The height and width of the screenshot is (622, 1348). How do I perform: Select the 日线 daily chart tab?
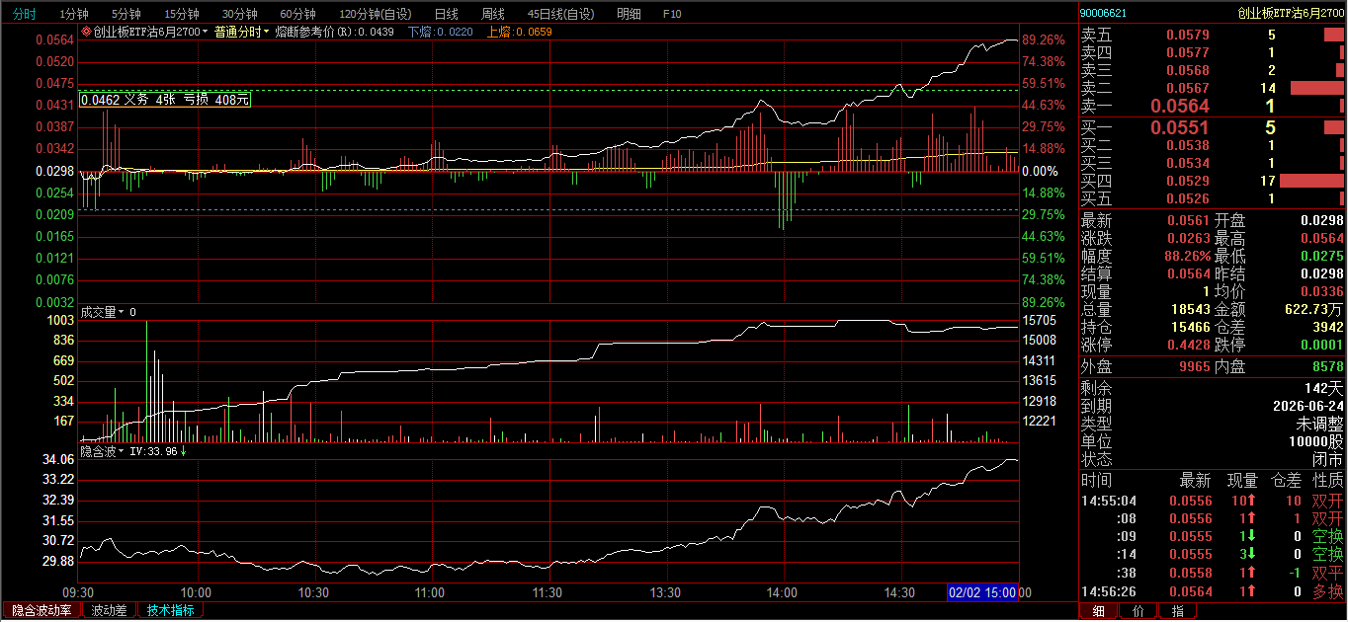pyautogui.click(x=446, y=14)
